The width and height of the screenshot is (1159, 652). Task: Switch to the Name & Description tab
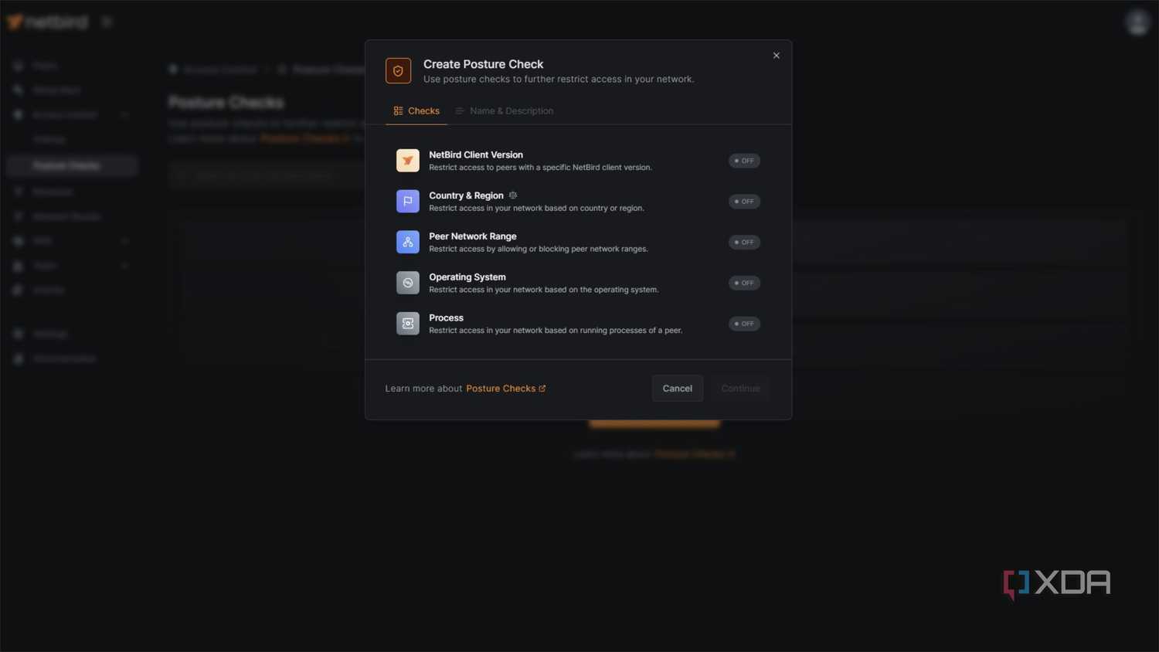tap(505, 111)
